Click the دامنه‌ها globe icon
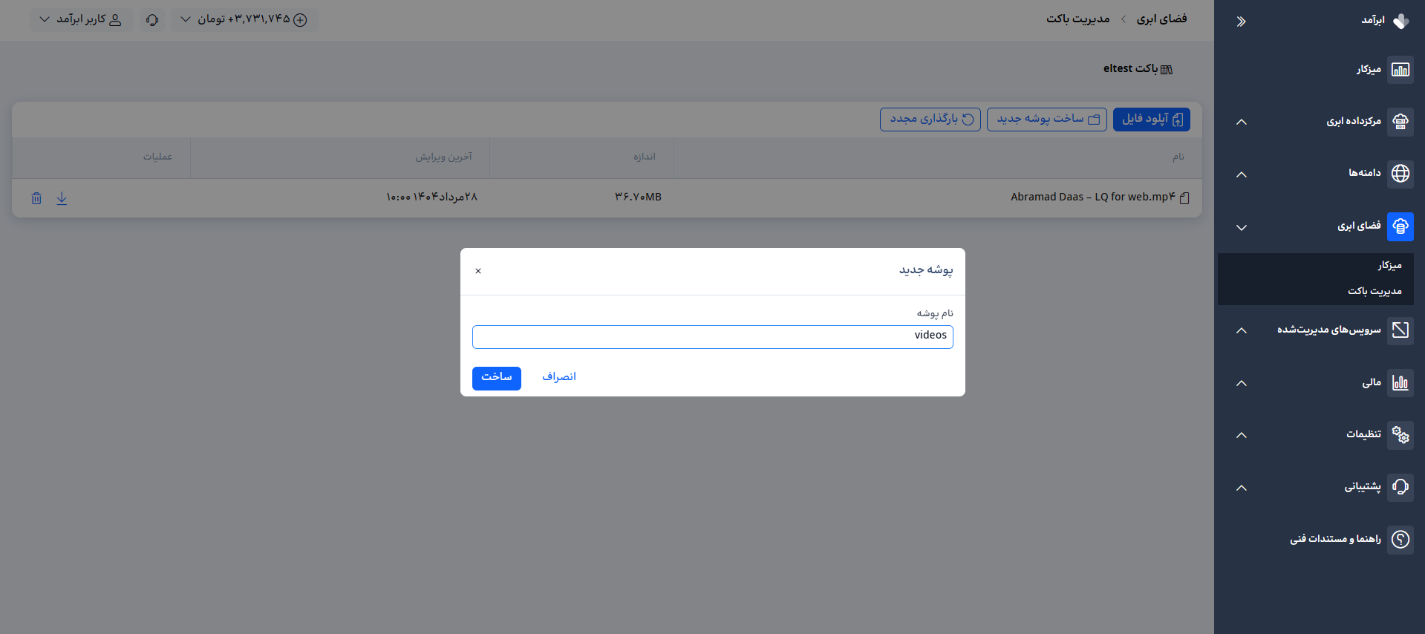Viewport: 1425px width, 634px height. (1400, 174)
